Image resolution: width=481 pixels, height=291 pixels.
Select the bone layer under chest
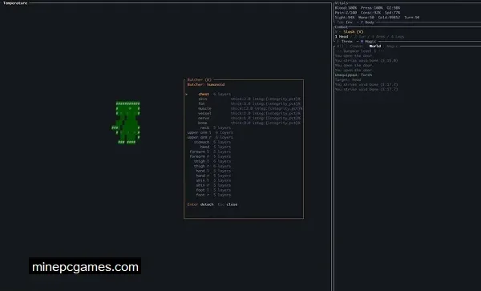(x=249, y=123)
